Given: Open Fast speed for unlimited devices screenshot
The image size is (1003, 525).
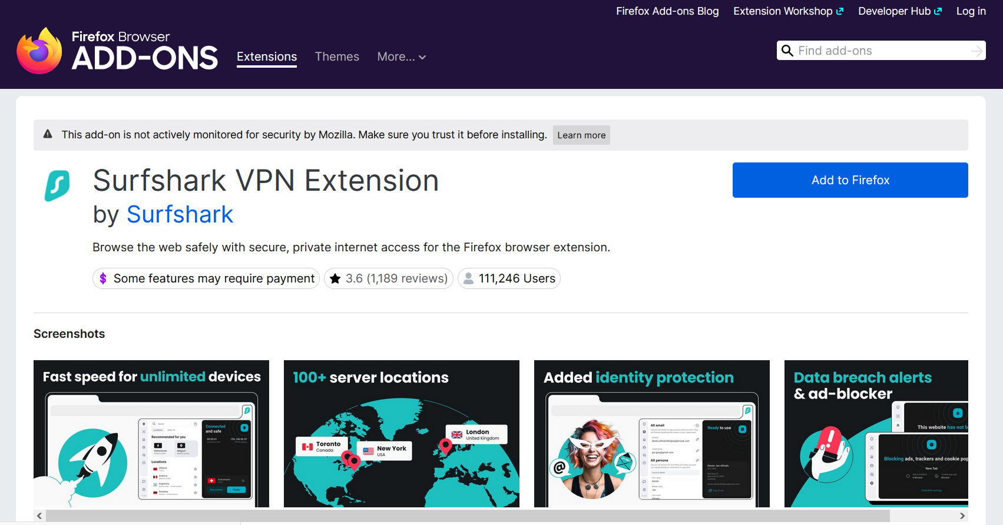Looking at the screenshot, I should [151, 434].
